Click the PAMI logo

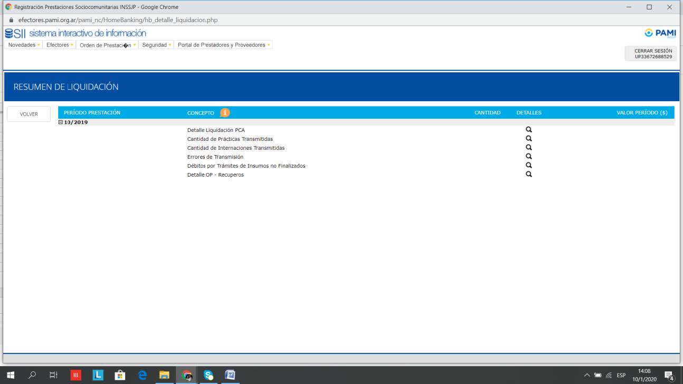pos(660,33)
